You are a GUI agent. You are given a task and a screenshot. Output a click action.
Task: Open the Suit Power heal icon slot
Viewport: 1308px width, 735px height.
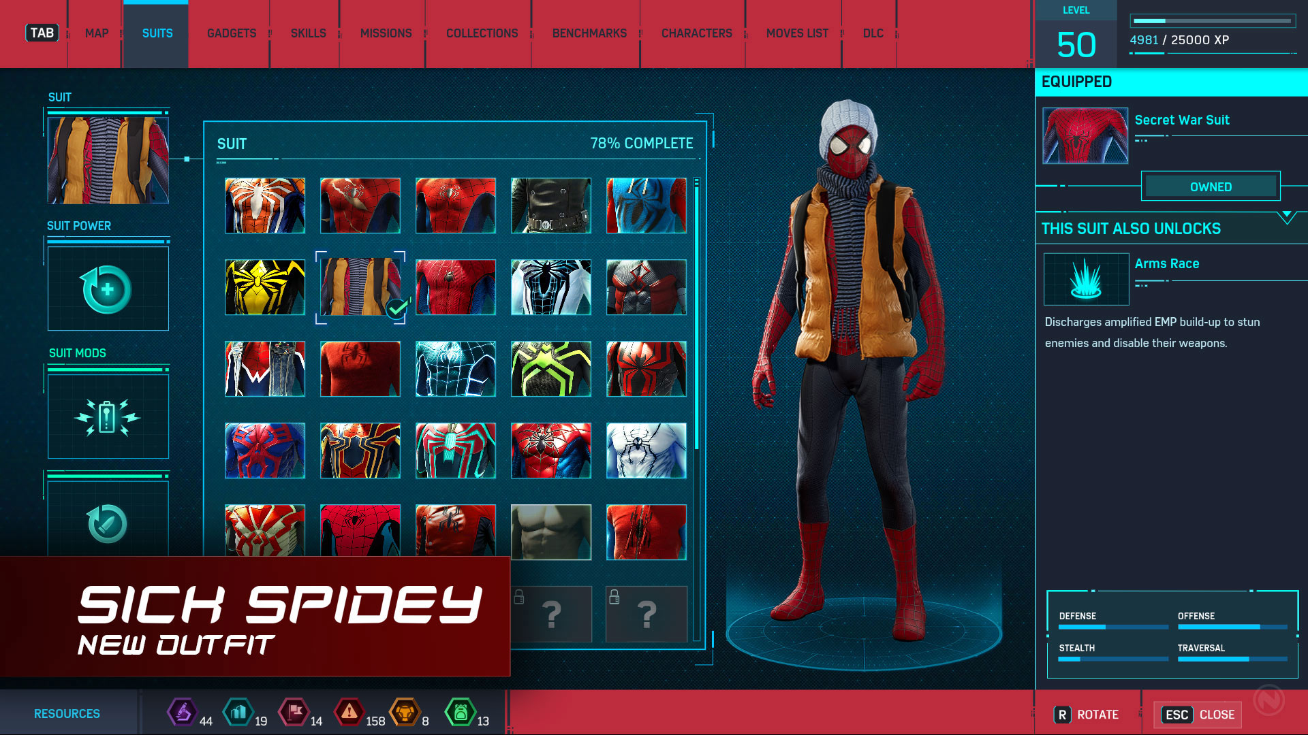click(x=108, y=289)
